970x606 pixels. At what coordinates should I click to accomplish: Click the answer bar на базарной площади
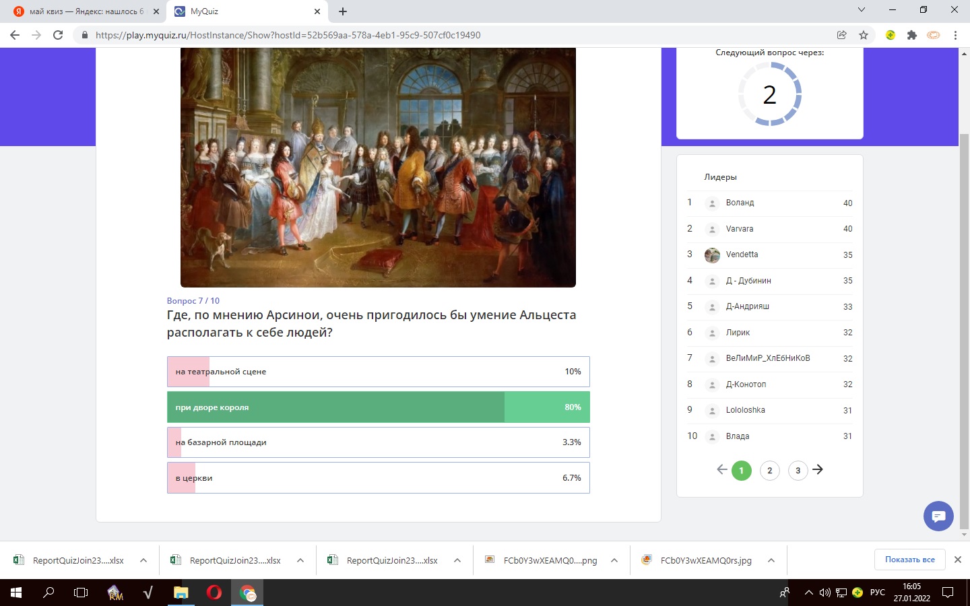(x=379, y=442)
